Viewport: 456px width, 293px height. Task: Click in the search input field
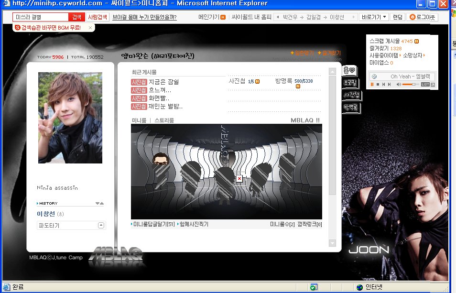pyautogui.click(x=41, y=17)
